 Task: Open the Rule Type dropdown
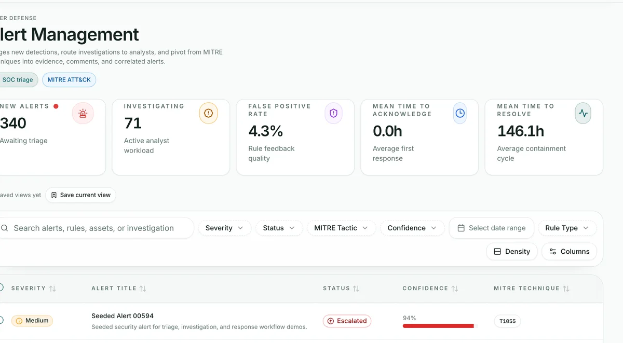tap(567, 228)
